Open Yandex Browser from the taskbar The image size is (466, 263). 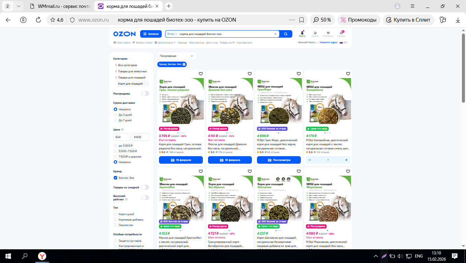tap(42, 256)
